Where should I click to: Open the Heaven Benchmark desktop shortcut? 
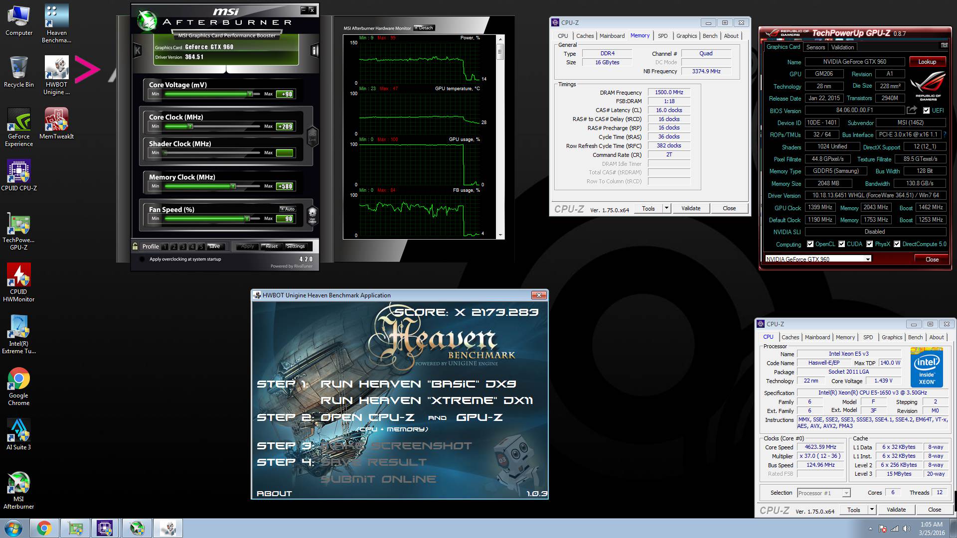56,24
